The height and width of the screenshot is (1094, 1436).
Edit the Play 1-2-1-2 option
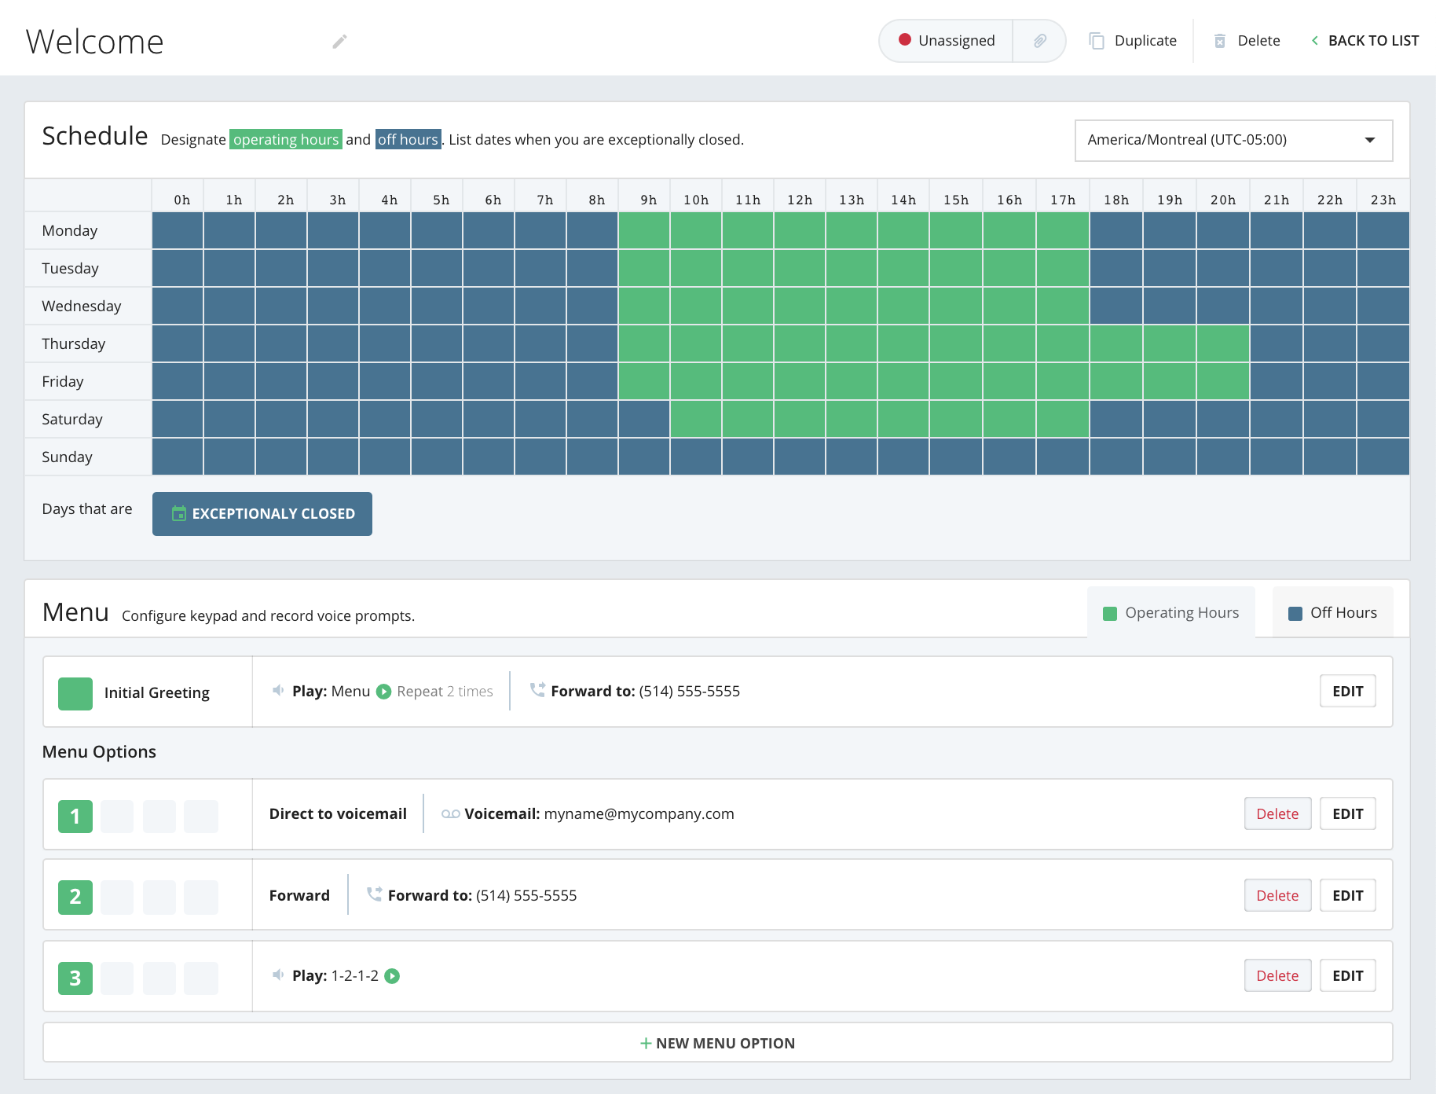(1348, 976)
